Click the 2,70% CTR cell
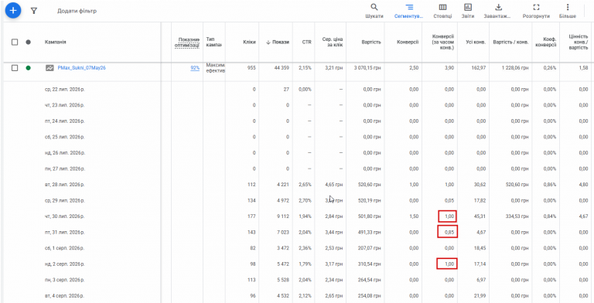This screenshot has width=594, height=303. point(305,200)
